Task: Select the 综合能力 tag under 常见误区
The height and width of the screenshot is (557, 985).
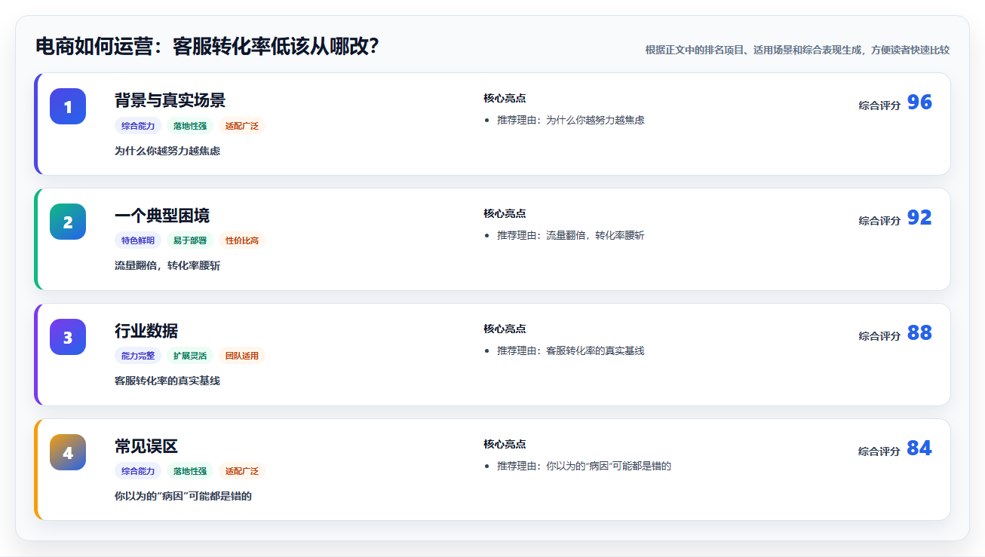Action: [138, 471]
